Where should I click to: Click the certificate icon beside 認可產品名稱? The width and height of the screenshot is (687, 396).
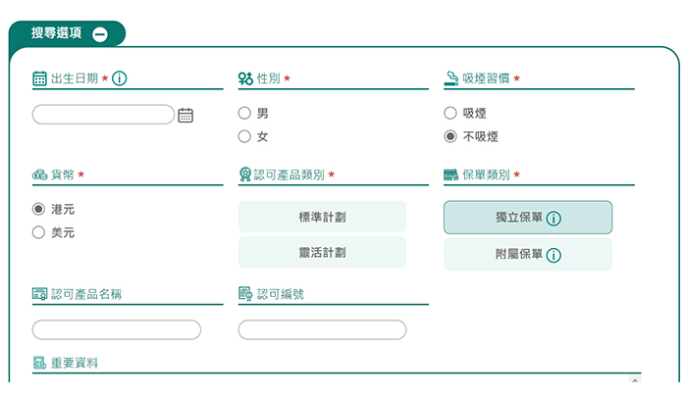(x=39, y=294)
